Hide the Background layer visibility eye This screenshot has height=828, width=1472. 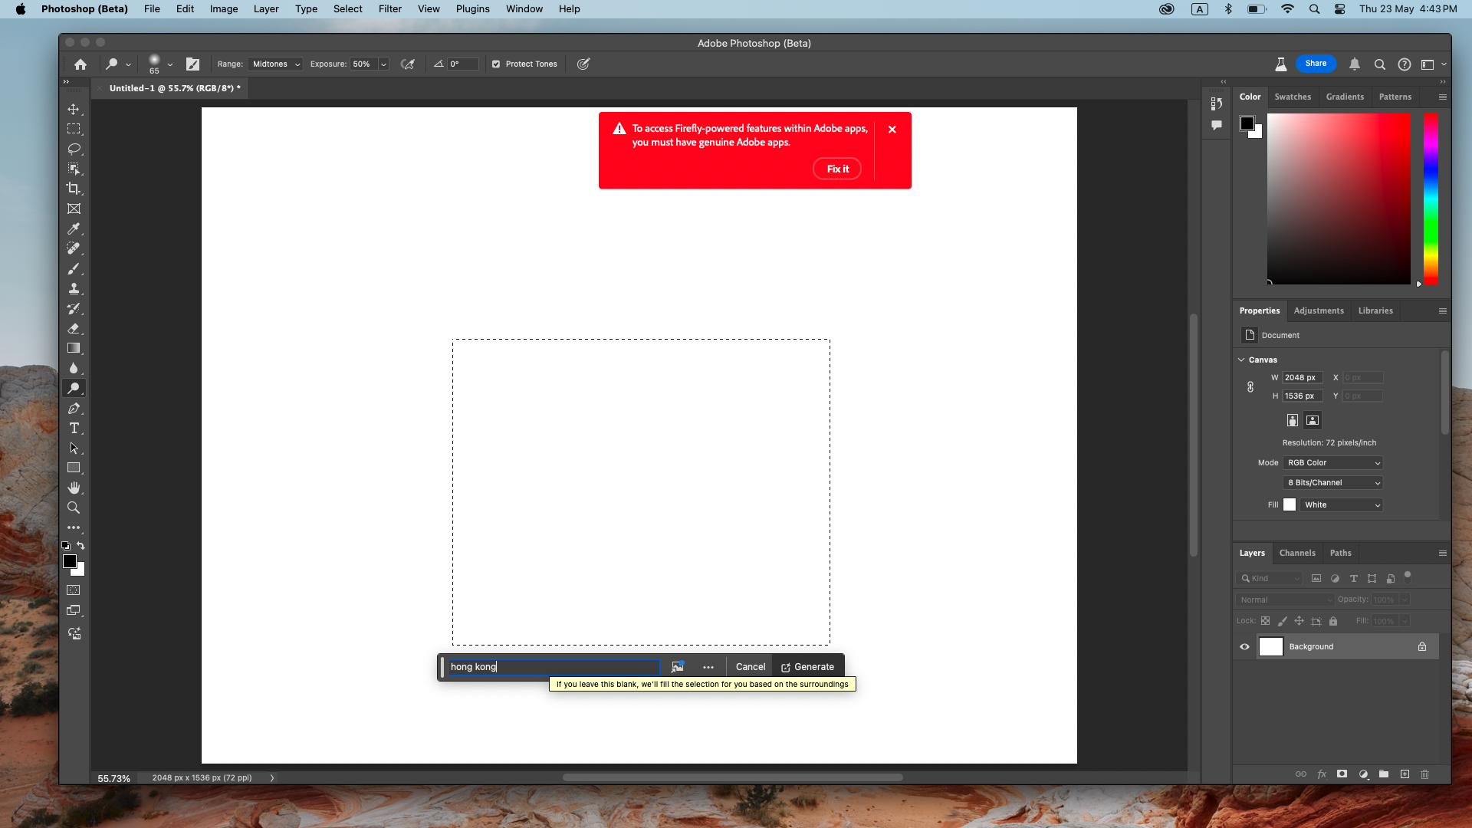1244,646
